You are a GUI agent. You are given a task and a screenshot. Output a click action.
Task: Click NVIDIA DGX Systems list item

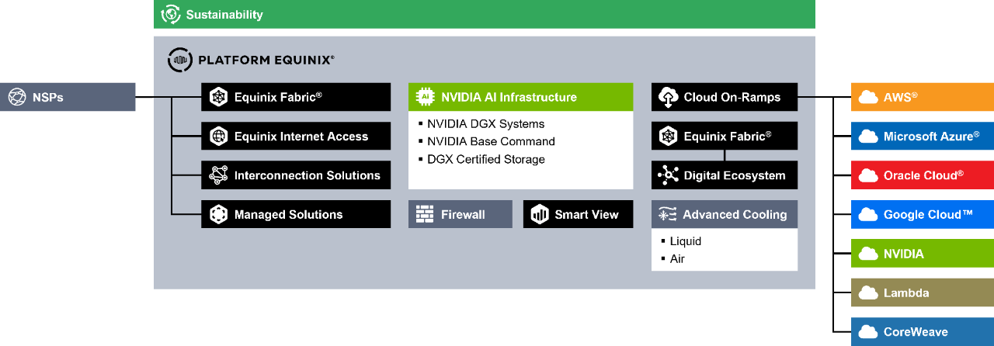[485, 123]
